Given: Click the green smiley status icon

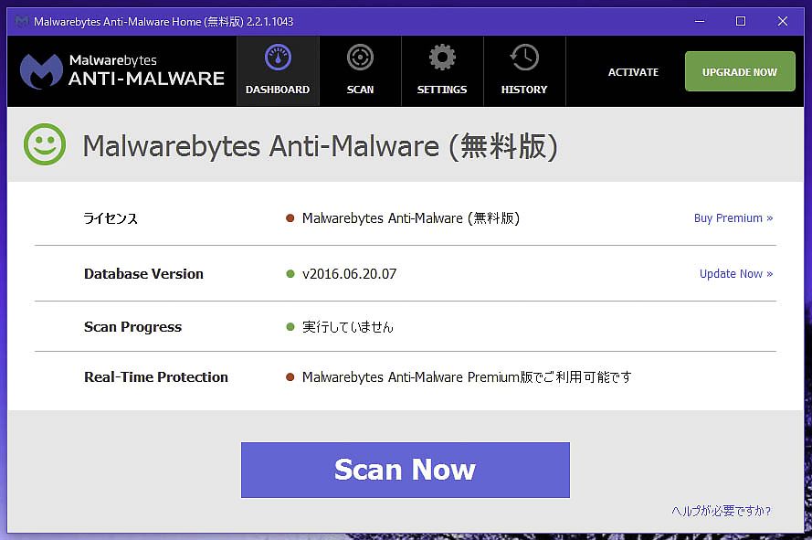Looking at the screenshot, I should click(x=45, y=144).
